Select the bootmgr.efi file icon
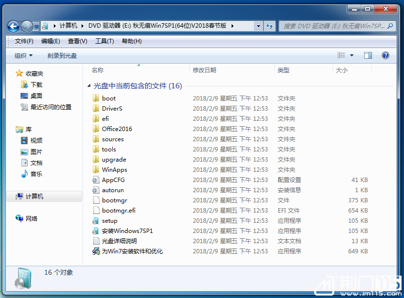The width and height of the screenshot is (404, 298). [x=96, y=211]
